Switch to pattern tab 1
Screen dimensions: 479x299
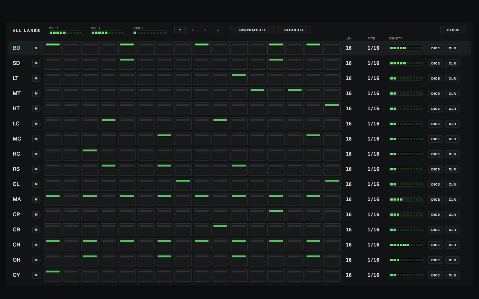[x=180, y=30]
